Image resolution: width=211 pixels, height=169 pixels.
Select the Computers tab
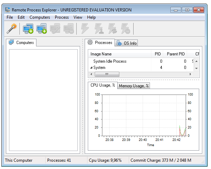pyautogui.click(x=21, y=43)
